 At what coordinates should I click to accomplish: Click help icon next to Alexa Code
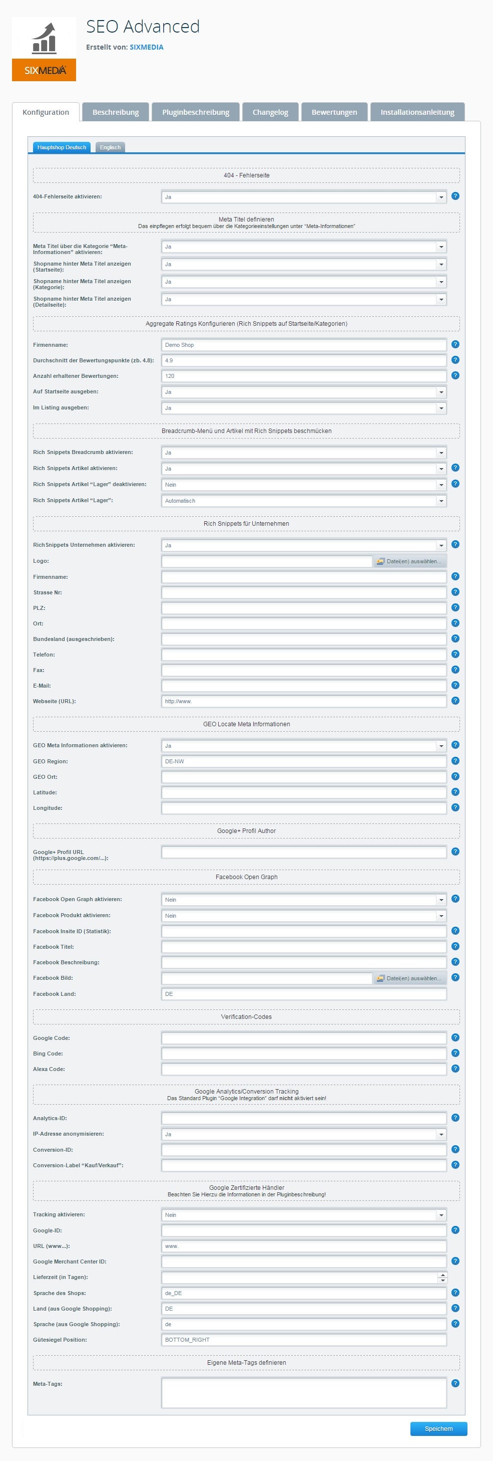pyautogui.click(x=455, y=1069)
